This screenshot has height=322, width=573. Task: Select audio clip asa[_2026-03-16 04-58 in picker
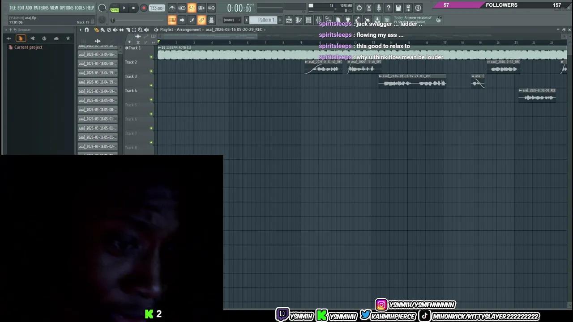[x=98, y=64]
